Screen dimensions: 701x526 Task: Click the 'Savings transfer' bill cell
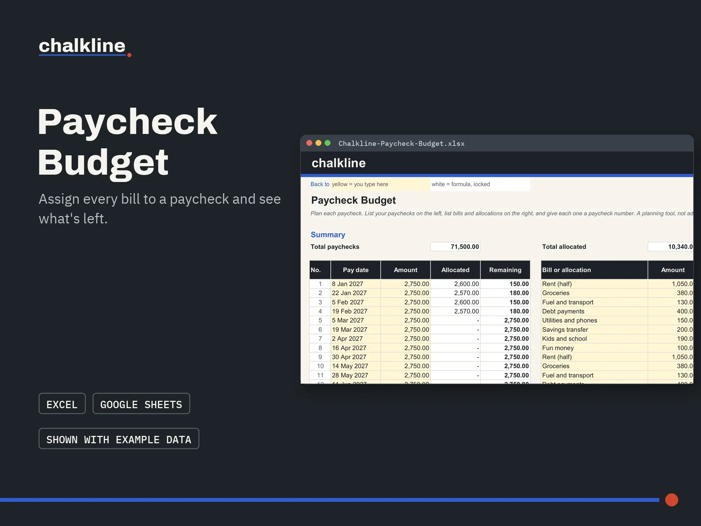(594, 329)
